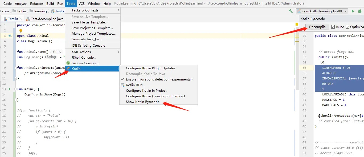Click the Decompile button
364x157 pixels.
(317, 27)
